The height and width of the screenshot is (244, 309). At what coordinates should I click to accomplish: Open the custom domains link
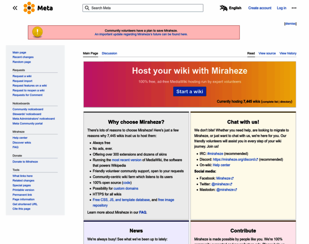click(x=126, y=188)
